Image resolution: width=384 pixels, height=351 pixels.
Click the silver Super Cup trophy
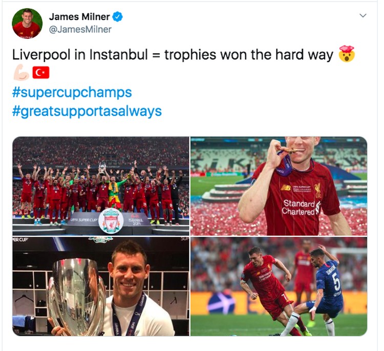(77, 297)
